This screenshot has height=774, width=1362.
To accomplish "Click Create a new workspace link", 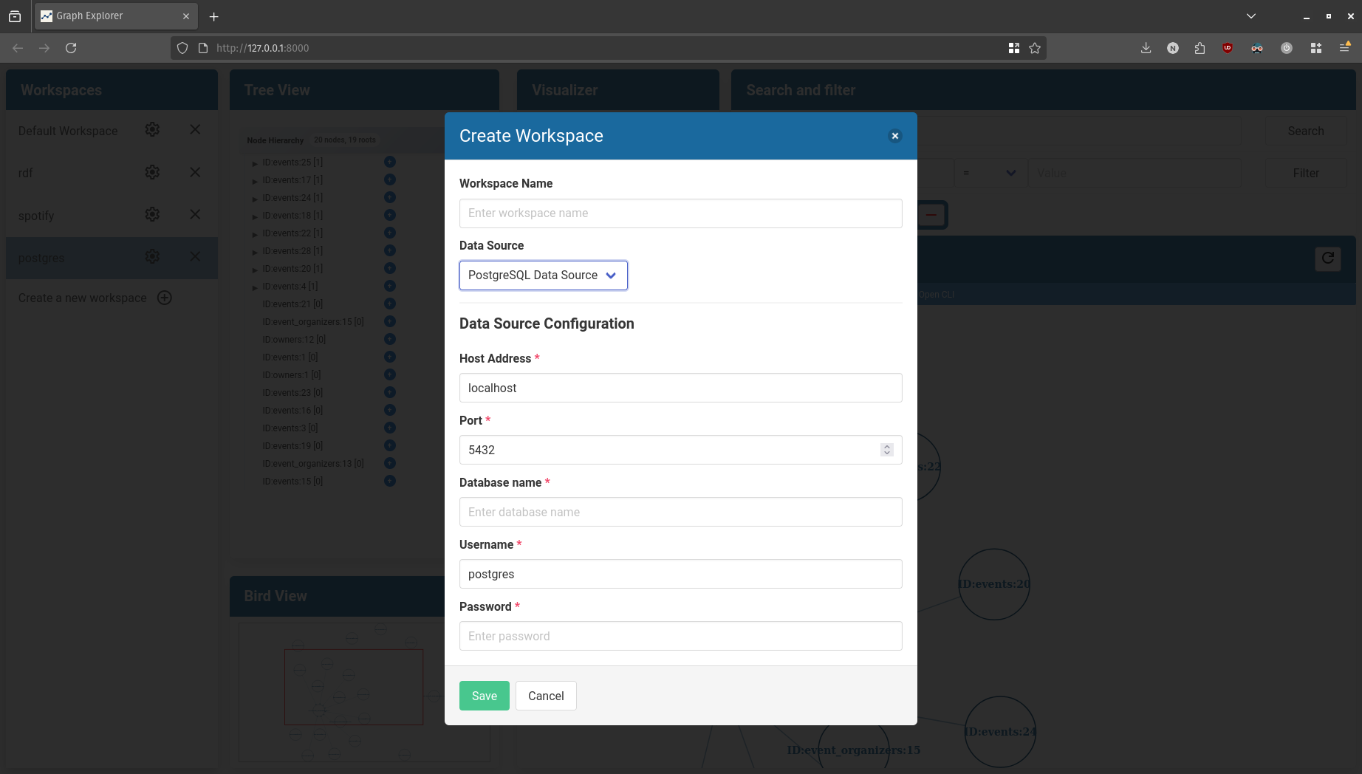I will tap(83, 298).
